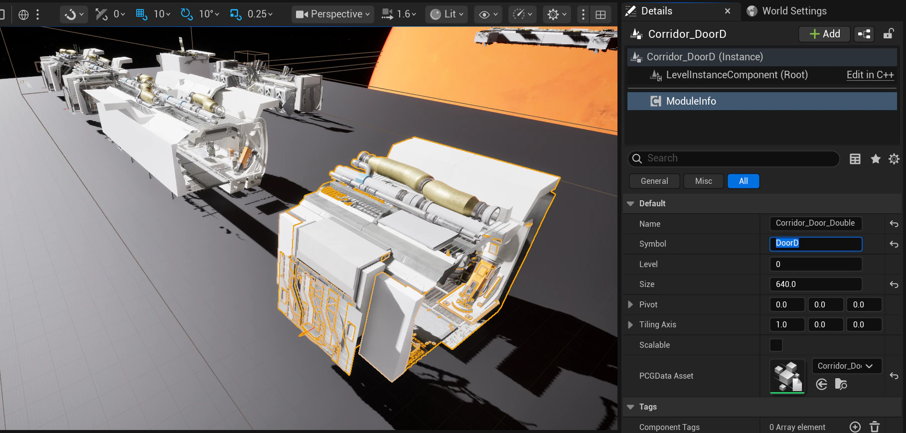Open the viewport performance scalability menu
906x433 pixels.
(522, 14)
